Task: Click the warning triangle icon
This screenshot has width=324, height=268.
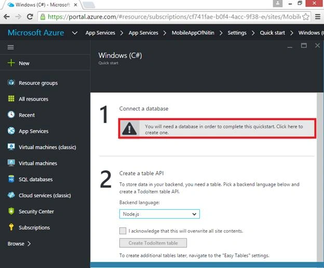Action: pyautogui.click(x=129, y=129)
